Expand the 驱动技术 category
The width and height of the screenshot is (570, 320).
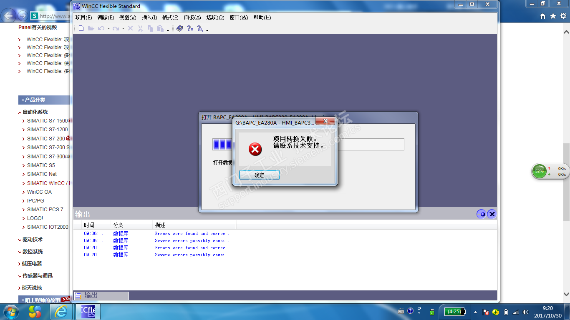20,240
